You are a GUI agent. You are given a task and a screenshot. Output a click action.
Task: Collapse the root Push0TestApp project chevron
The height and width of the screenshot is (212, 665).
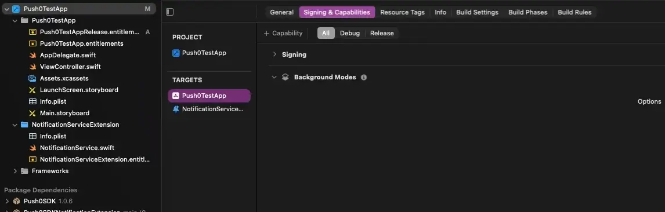(7, 9)
